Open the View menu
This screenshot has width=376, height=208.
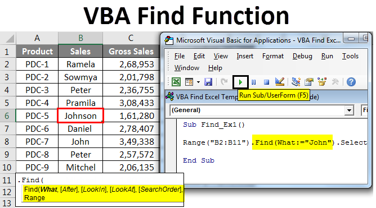[221, 56]
